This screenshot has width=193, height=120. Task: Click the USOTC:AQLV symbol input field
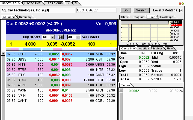tap(96, 10)
